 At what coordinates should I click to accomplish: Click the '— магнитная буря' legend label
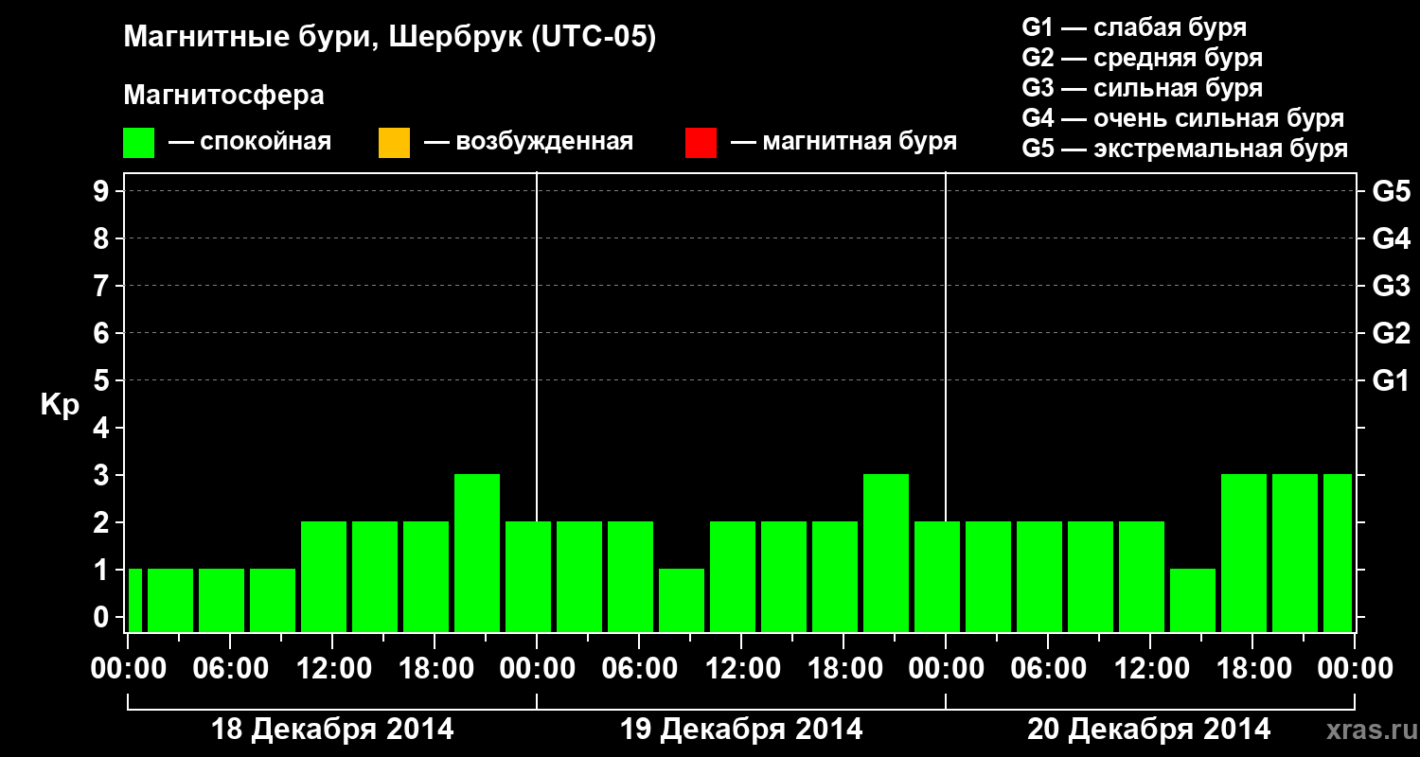(x=844, y=143)
